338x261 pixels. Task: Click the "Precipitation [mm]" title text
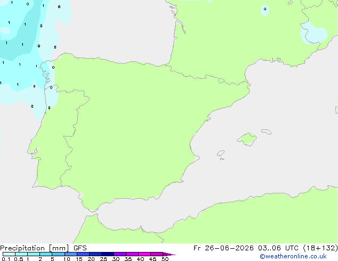[x=35, y=248]
